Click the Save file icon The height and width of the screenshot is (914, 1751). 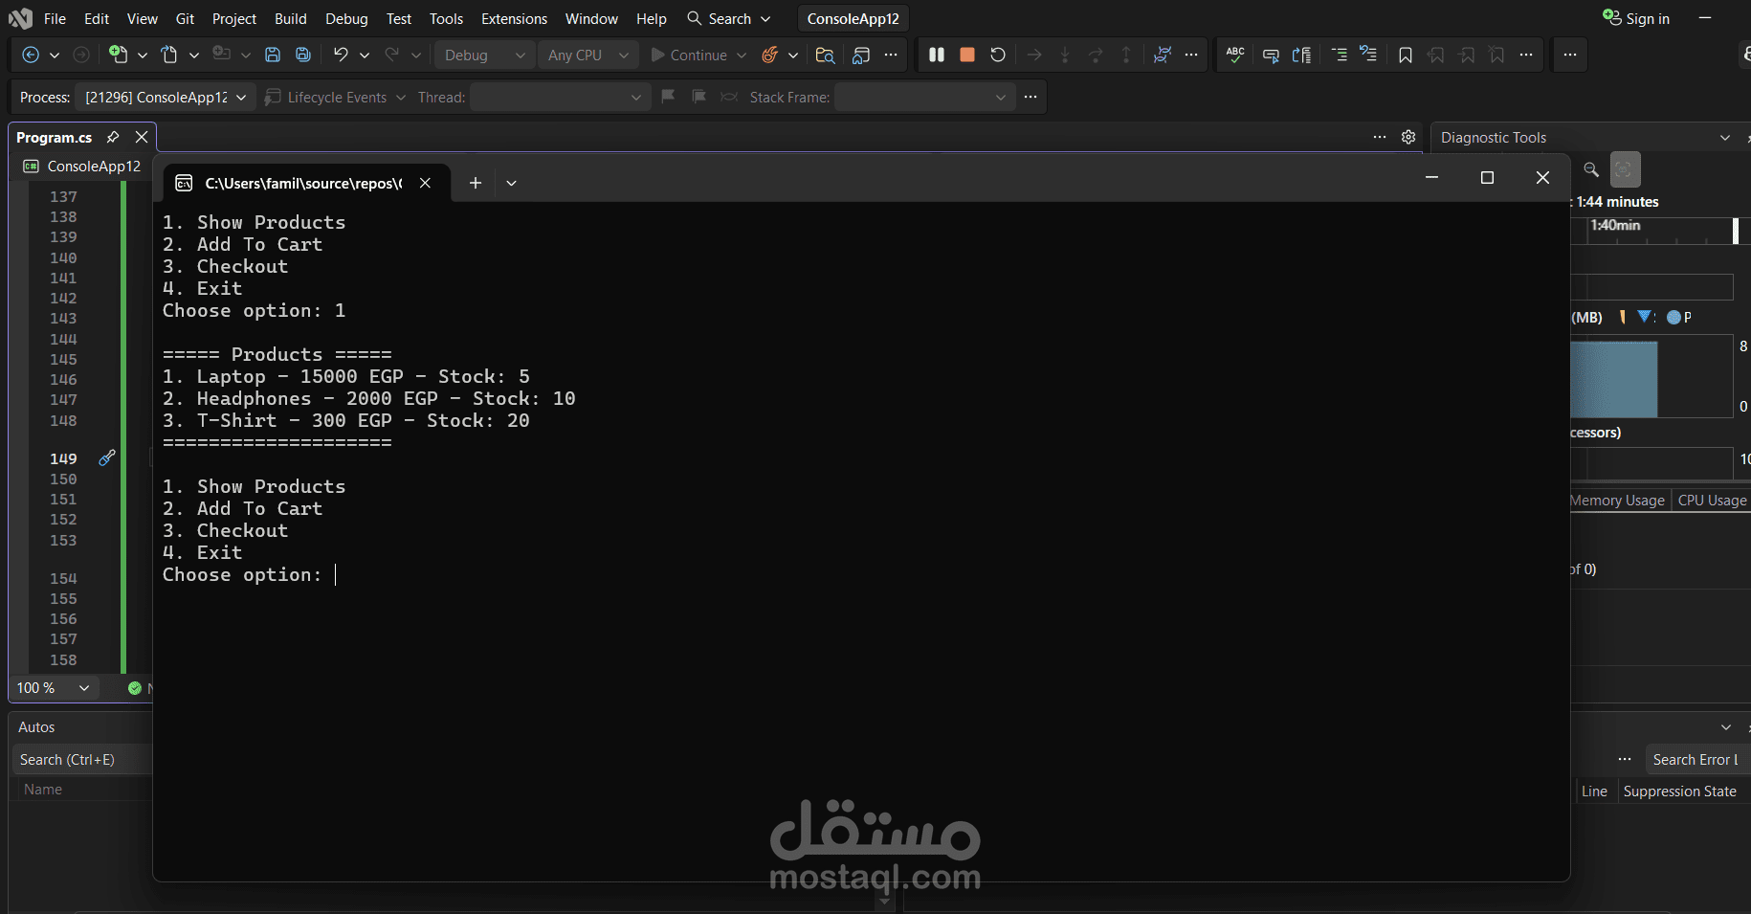click(x=273, y=56)
